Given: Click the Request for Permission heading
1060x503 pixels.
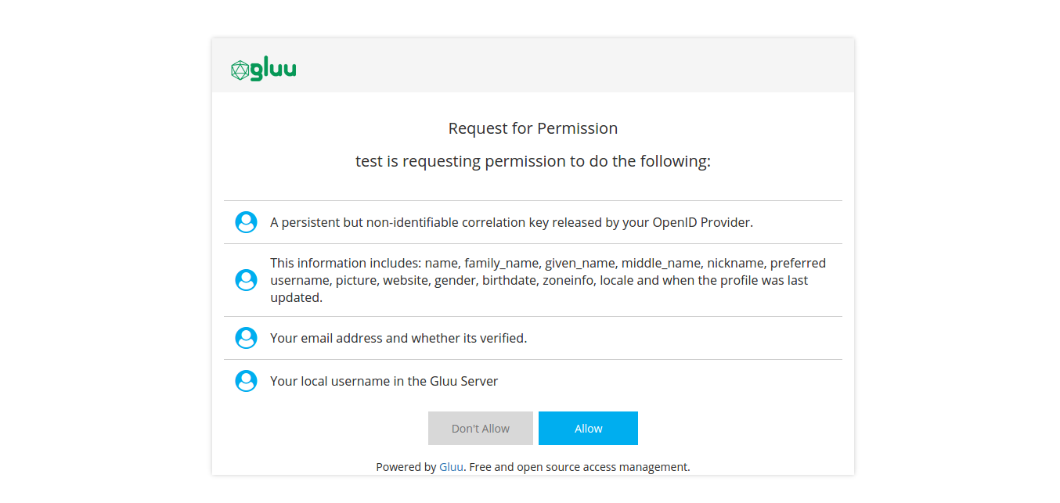Looking at the screenshot, I should 532,128.
